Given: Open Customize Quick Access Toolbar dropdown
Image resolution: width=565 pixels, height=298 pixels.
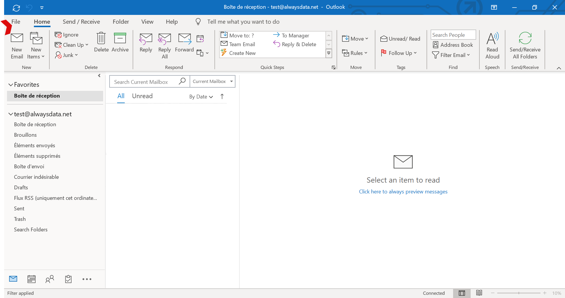Looking at the screenshot, I should pyautogui.click(x=42, y=8).
